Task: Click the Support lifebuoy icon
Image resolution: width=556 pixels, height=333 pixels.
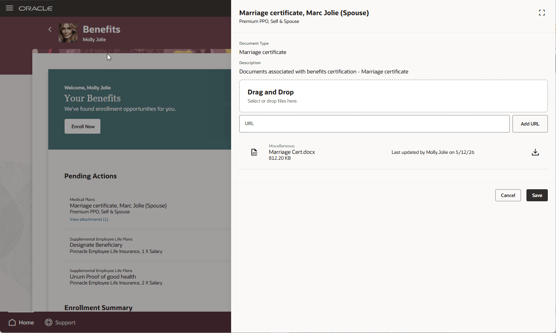Action: [x=49, y=323]
